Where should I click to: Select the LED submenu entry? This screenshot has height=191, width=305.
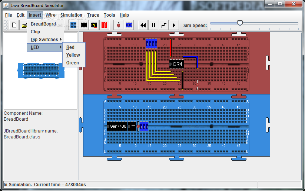[45, 47]
